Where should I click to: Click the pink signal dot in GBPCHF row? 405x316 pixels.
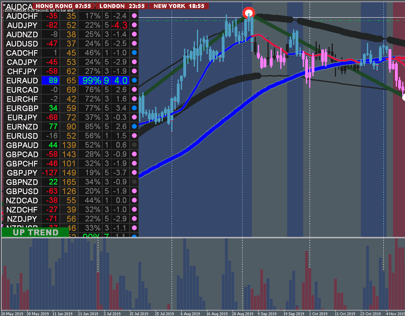(134, 163)
